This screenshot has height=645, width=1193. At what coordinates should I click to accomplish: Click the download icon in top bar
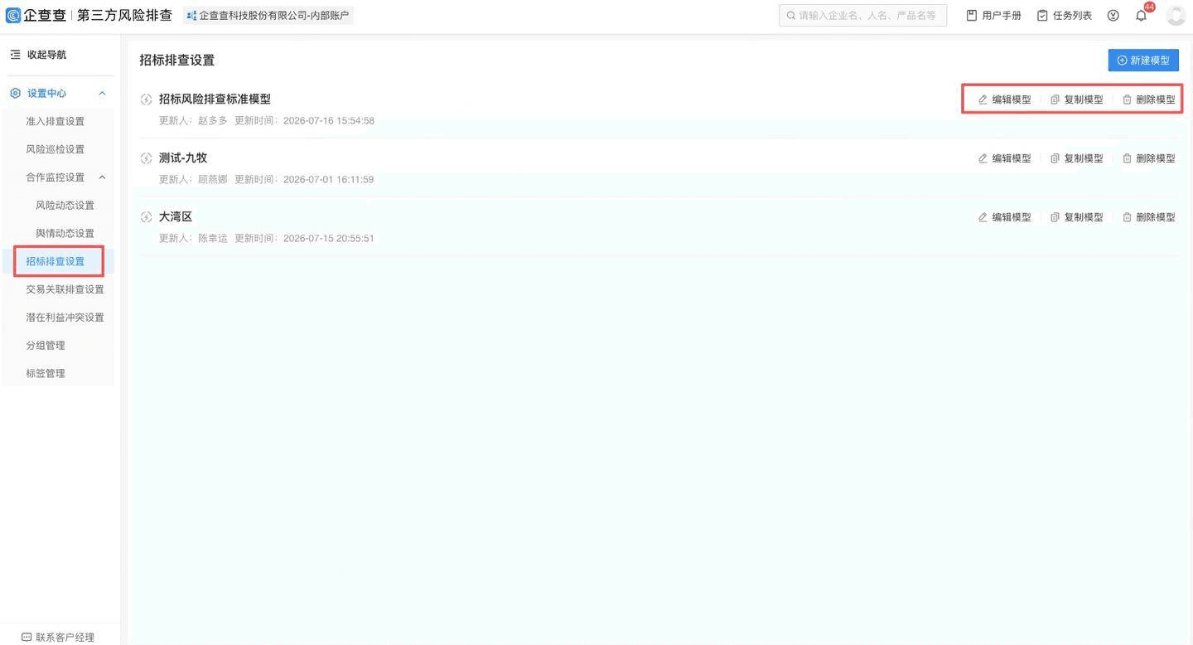(1113, 15)
